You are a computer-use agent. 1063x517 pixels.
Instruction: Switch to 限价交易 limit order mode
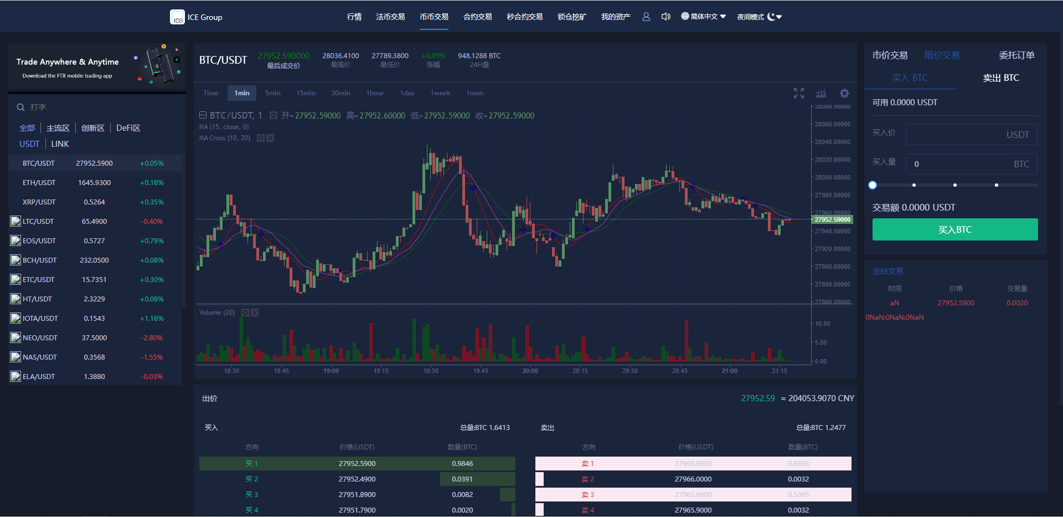942,55
